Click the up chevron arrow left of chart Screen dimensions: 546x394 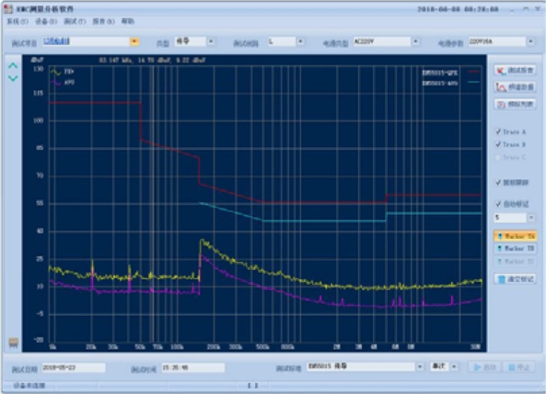point(13,66)
